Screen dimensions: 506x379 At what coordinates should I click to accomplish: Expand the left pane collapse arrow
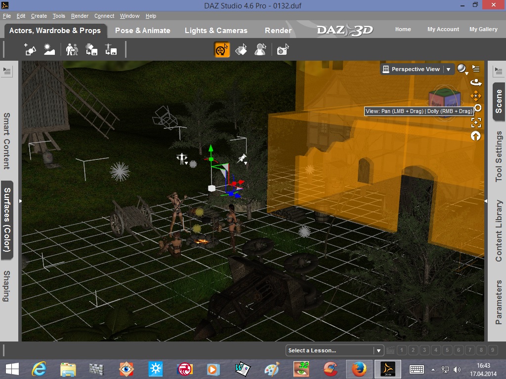pos(20,201)
